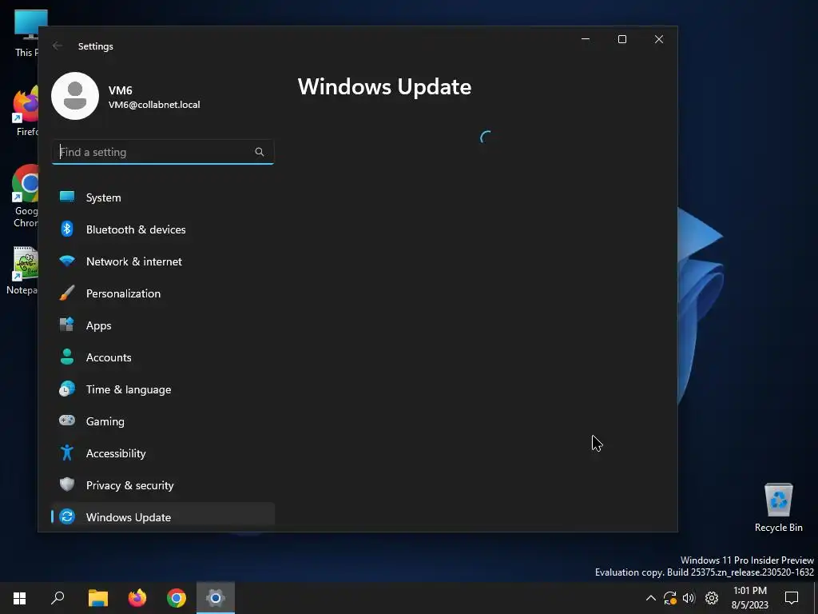This screenshot has width=818, height=614.
Task: Close the Settings window
Action: pos(659,39)
